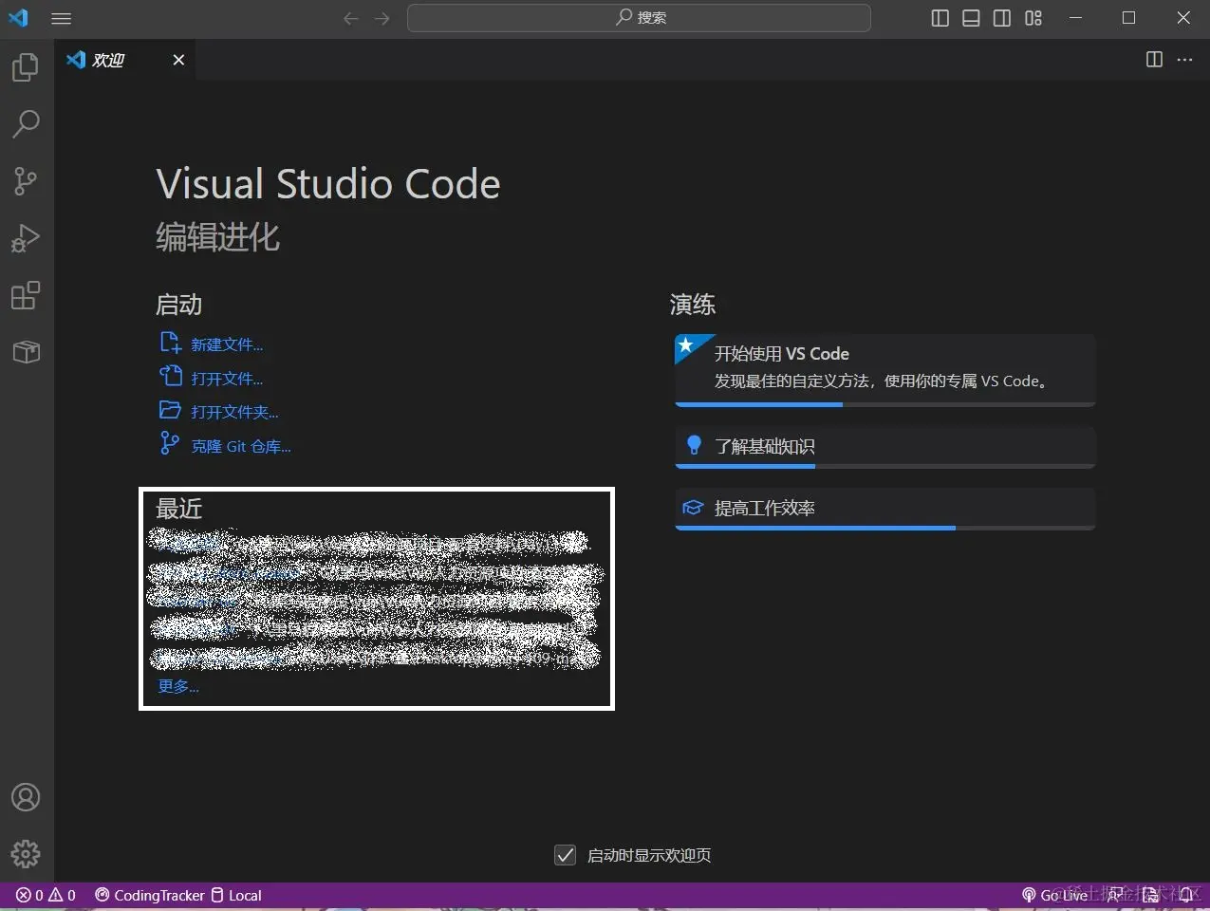Open the 提高工作效率 walkthrough
The image size is (1210, 911).
(x=884, y=509)
